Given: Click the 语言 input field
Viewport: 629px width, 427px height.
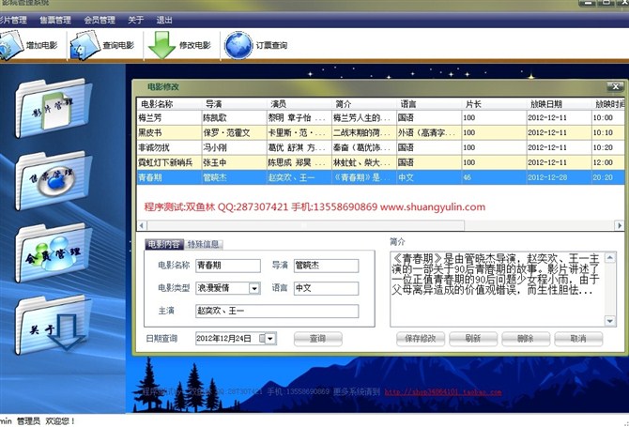Looking at the screenshot, I should [326, 288].
